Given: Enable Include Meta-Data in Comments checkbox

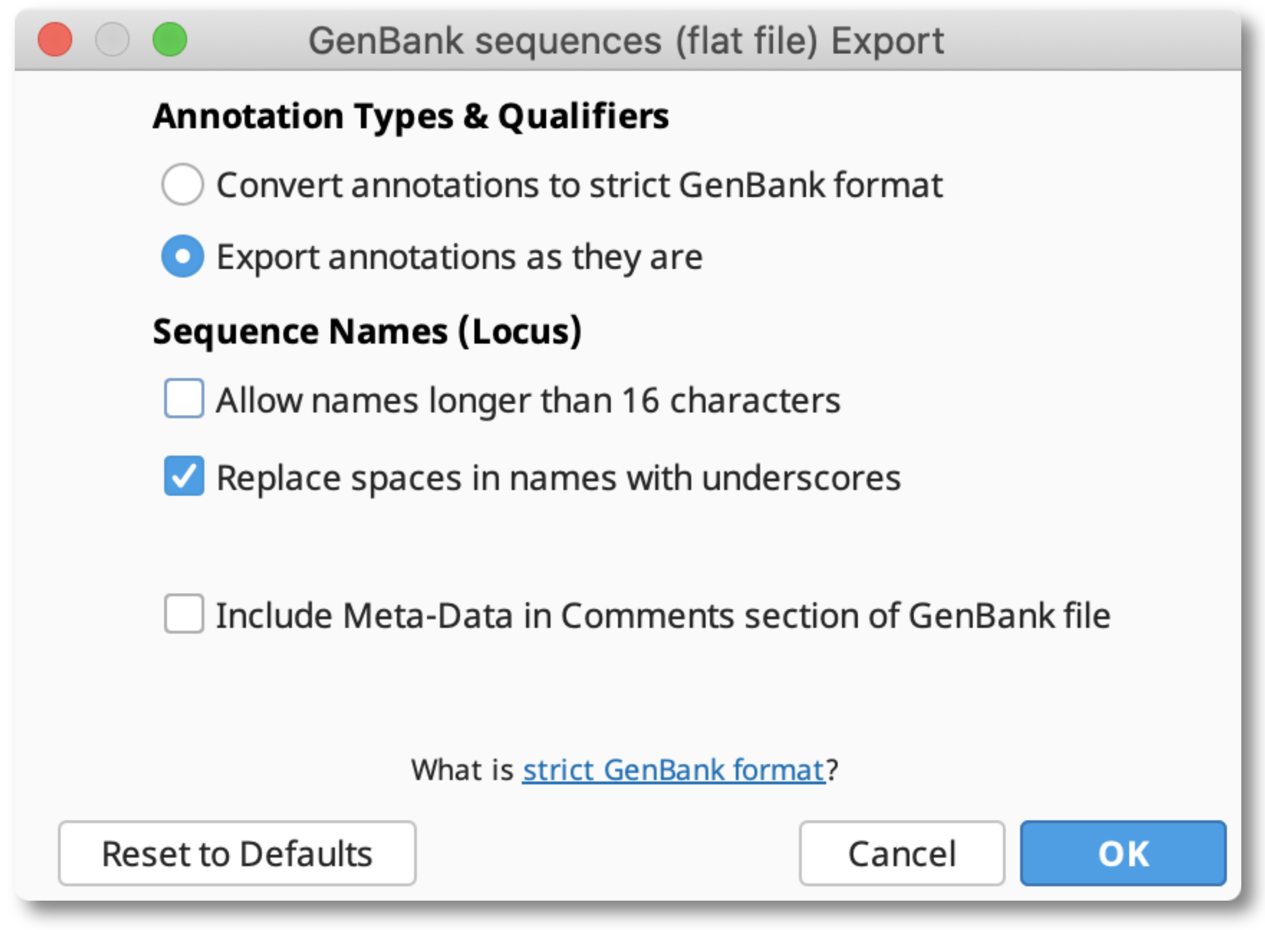Looking at the screenshot, I should coord(183,614).
